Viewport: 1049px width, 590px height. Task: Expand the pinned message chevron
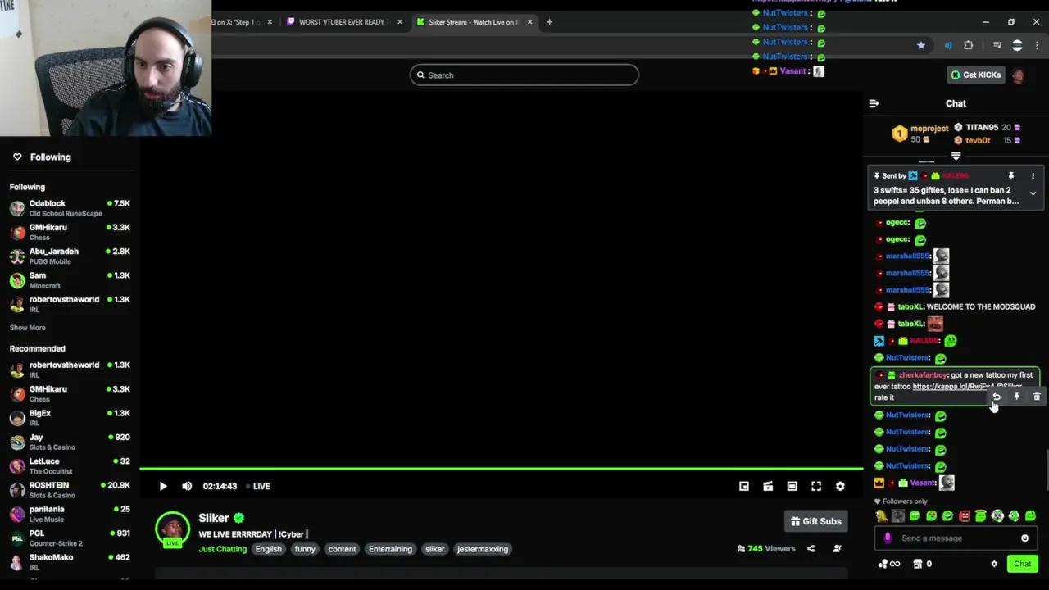pyautogui.click(x=1033, y=193)
